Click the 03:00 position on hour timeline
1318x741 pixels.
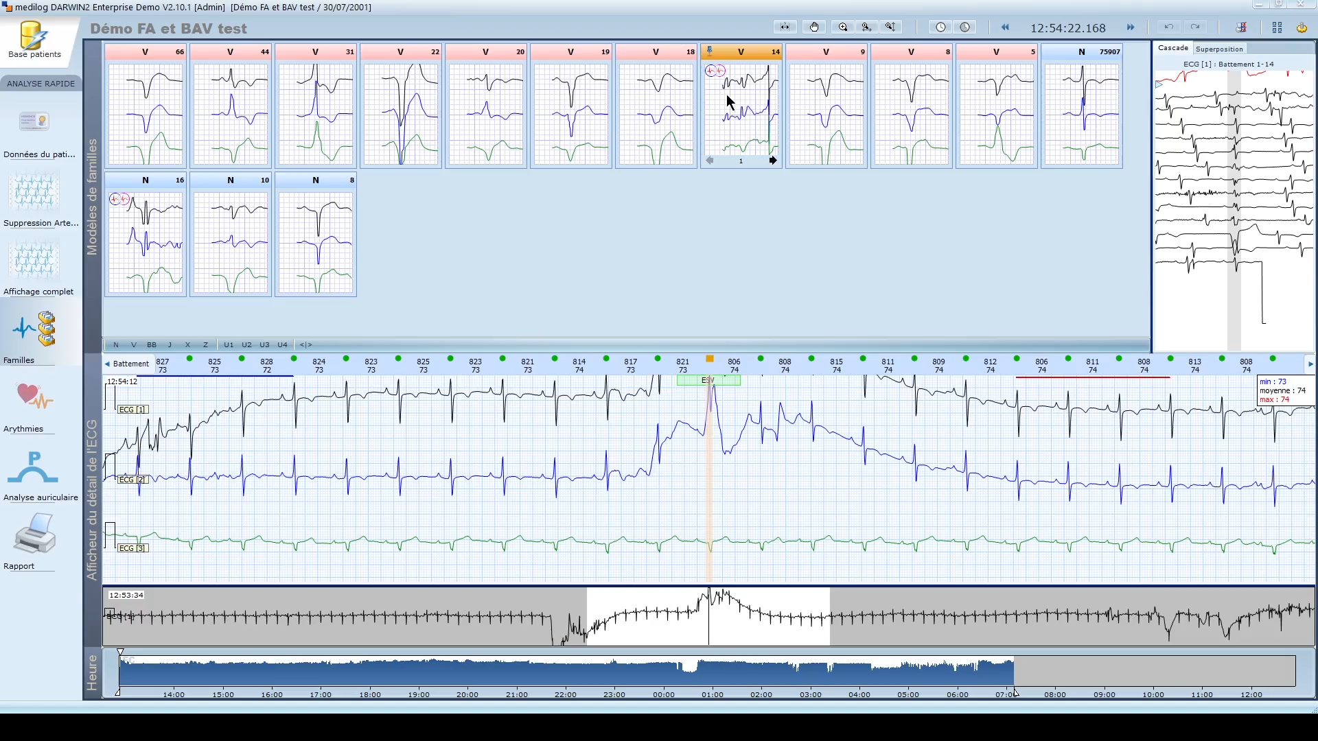click(810, 694)
